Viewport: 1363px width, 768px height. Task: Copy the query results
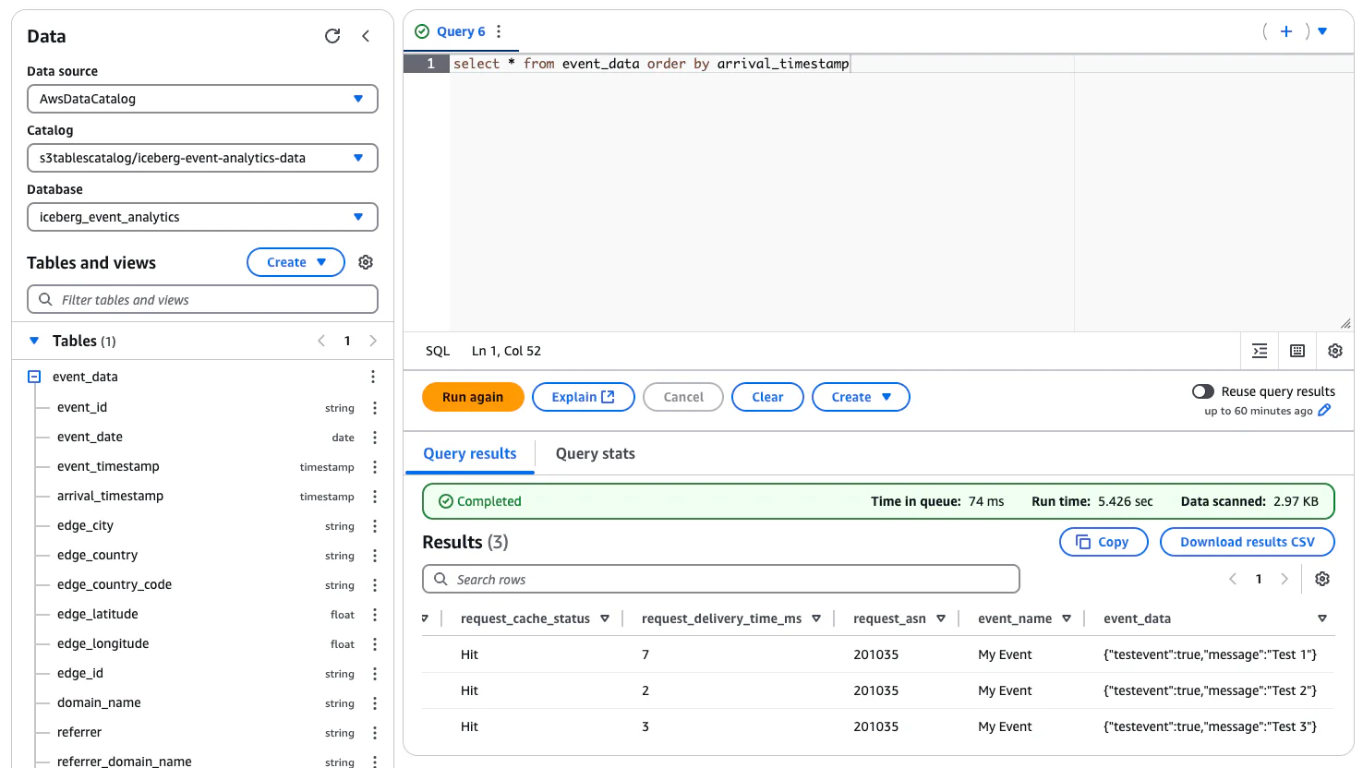coord(1104,542)
